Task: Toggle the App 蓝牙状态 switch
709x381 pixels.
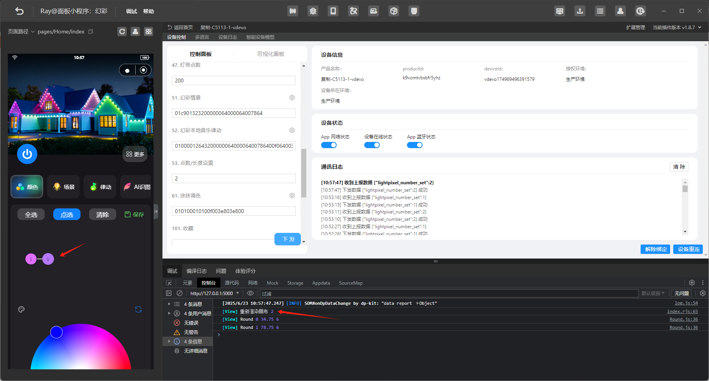Action: coord(414,145)
